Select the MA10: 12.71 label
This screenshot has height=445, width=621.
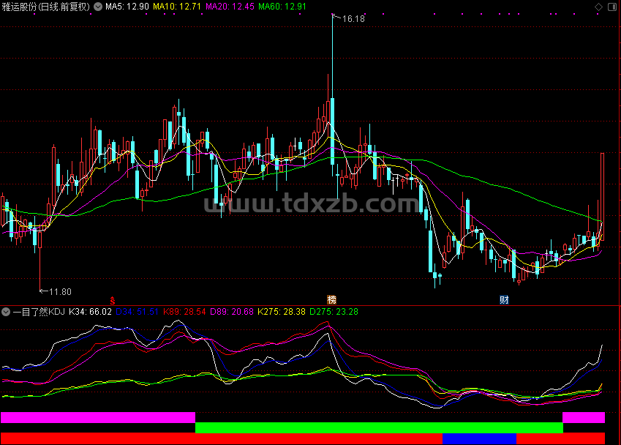(177, 7)
